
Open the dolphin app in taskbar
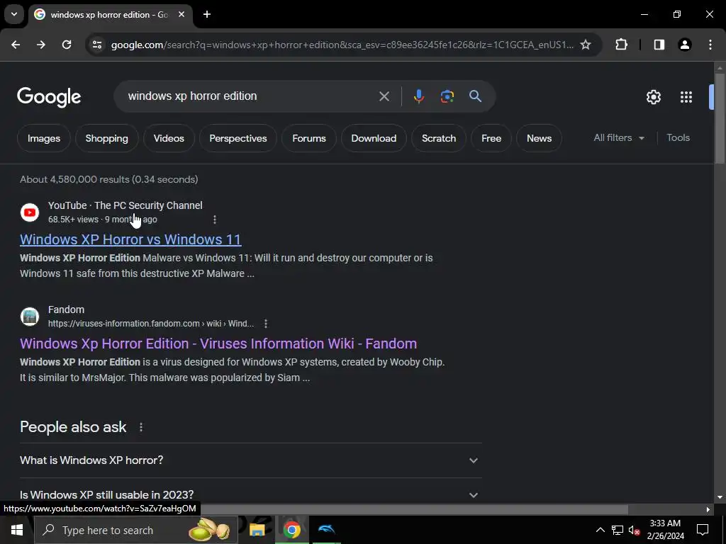pyautogui.click(x=326, y=530)
